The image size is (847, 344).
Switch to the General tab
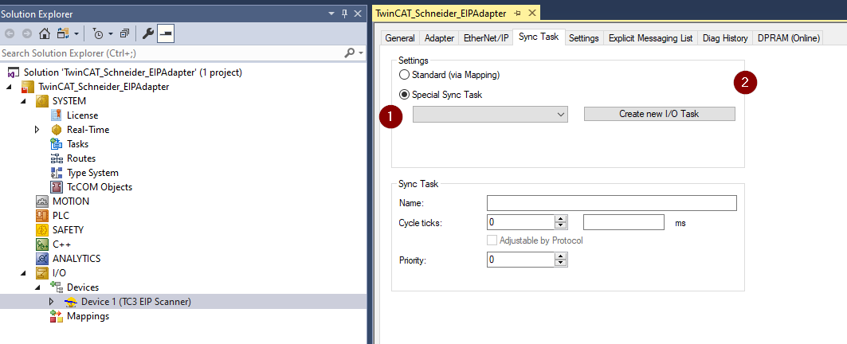point(400,37)
